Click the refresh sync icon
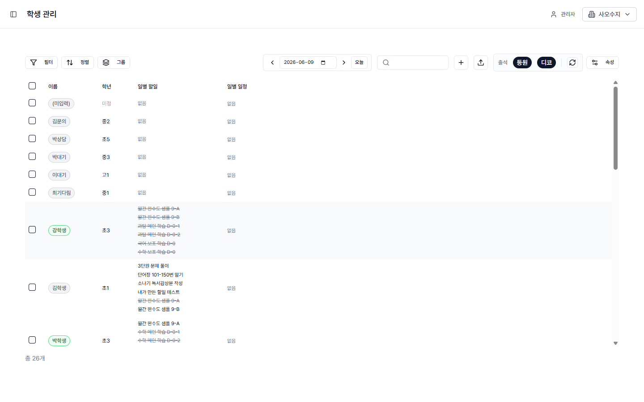 [x=572, y=63]
